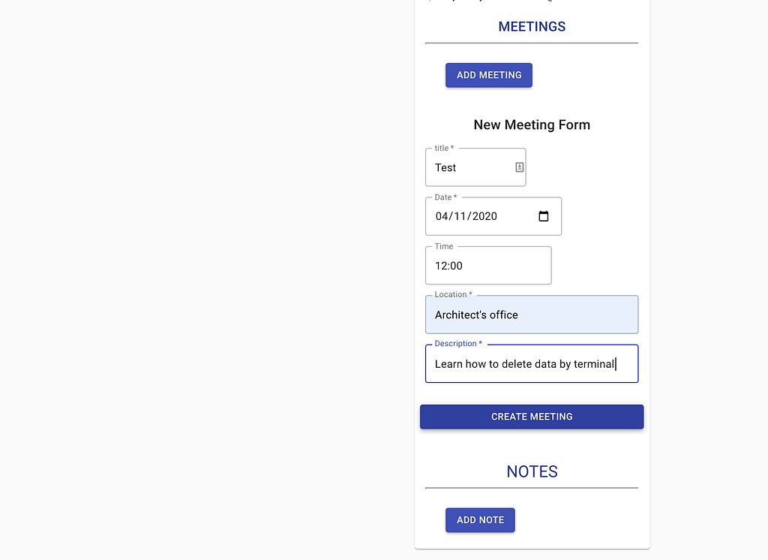Screen dimensions: 768x560
Task: Select the year 2020 in Date field
Action: 484,216
